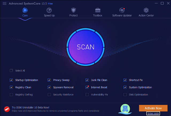Uncheck System Optimization checkbox
171x116 pixels.
click(x=125, y=88)
